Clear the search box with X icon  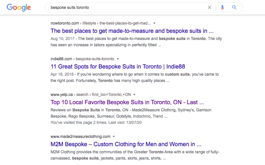(x=209, y=7)
